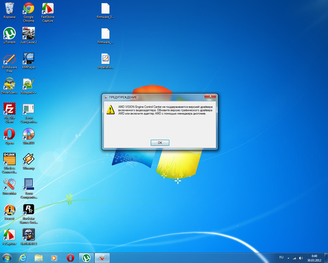The width and height of the screenshot is (328, 263).
Task: Select the DriverScanner desktop shortcut
Action: pyautogui.click(x=9, y=86)
